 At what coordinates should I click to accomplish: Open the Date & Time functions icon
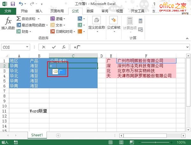tap(53, 31)
